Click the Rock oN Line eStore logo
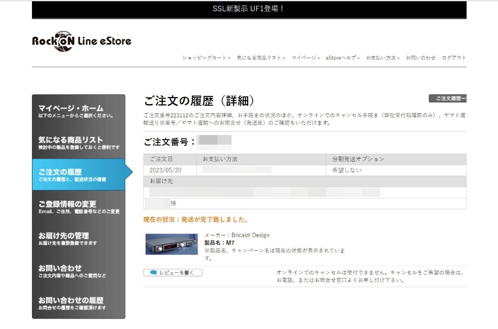Image resolution: width=498 pixels, height=329 pixels. coord(82,41)
